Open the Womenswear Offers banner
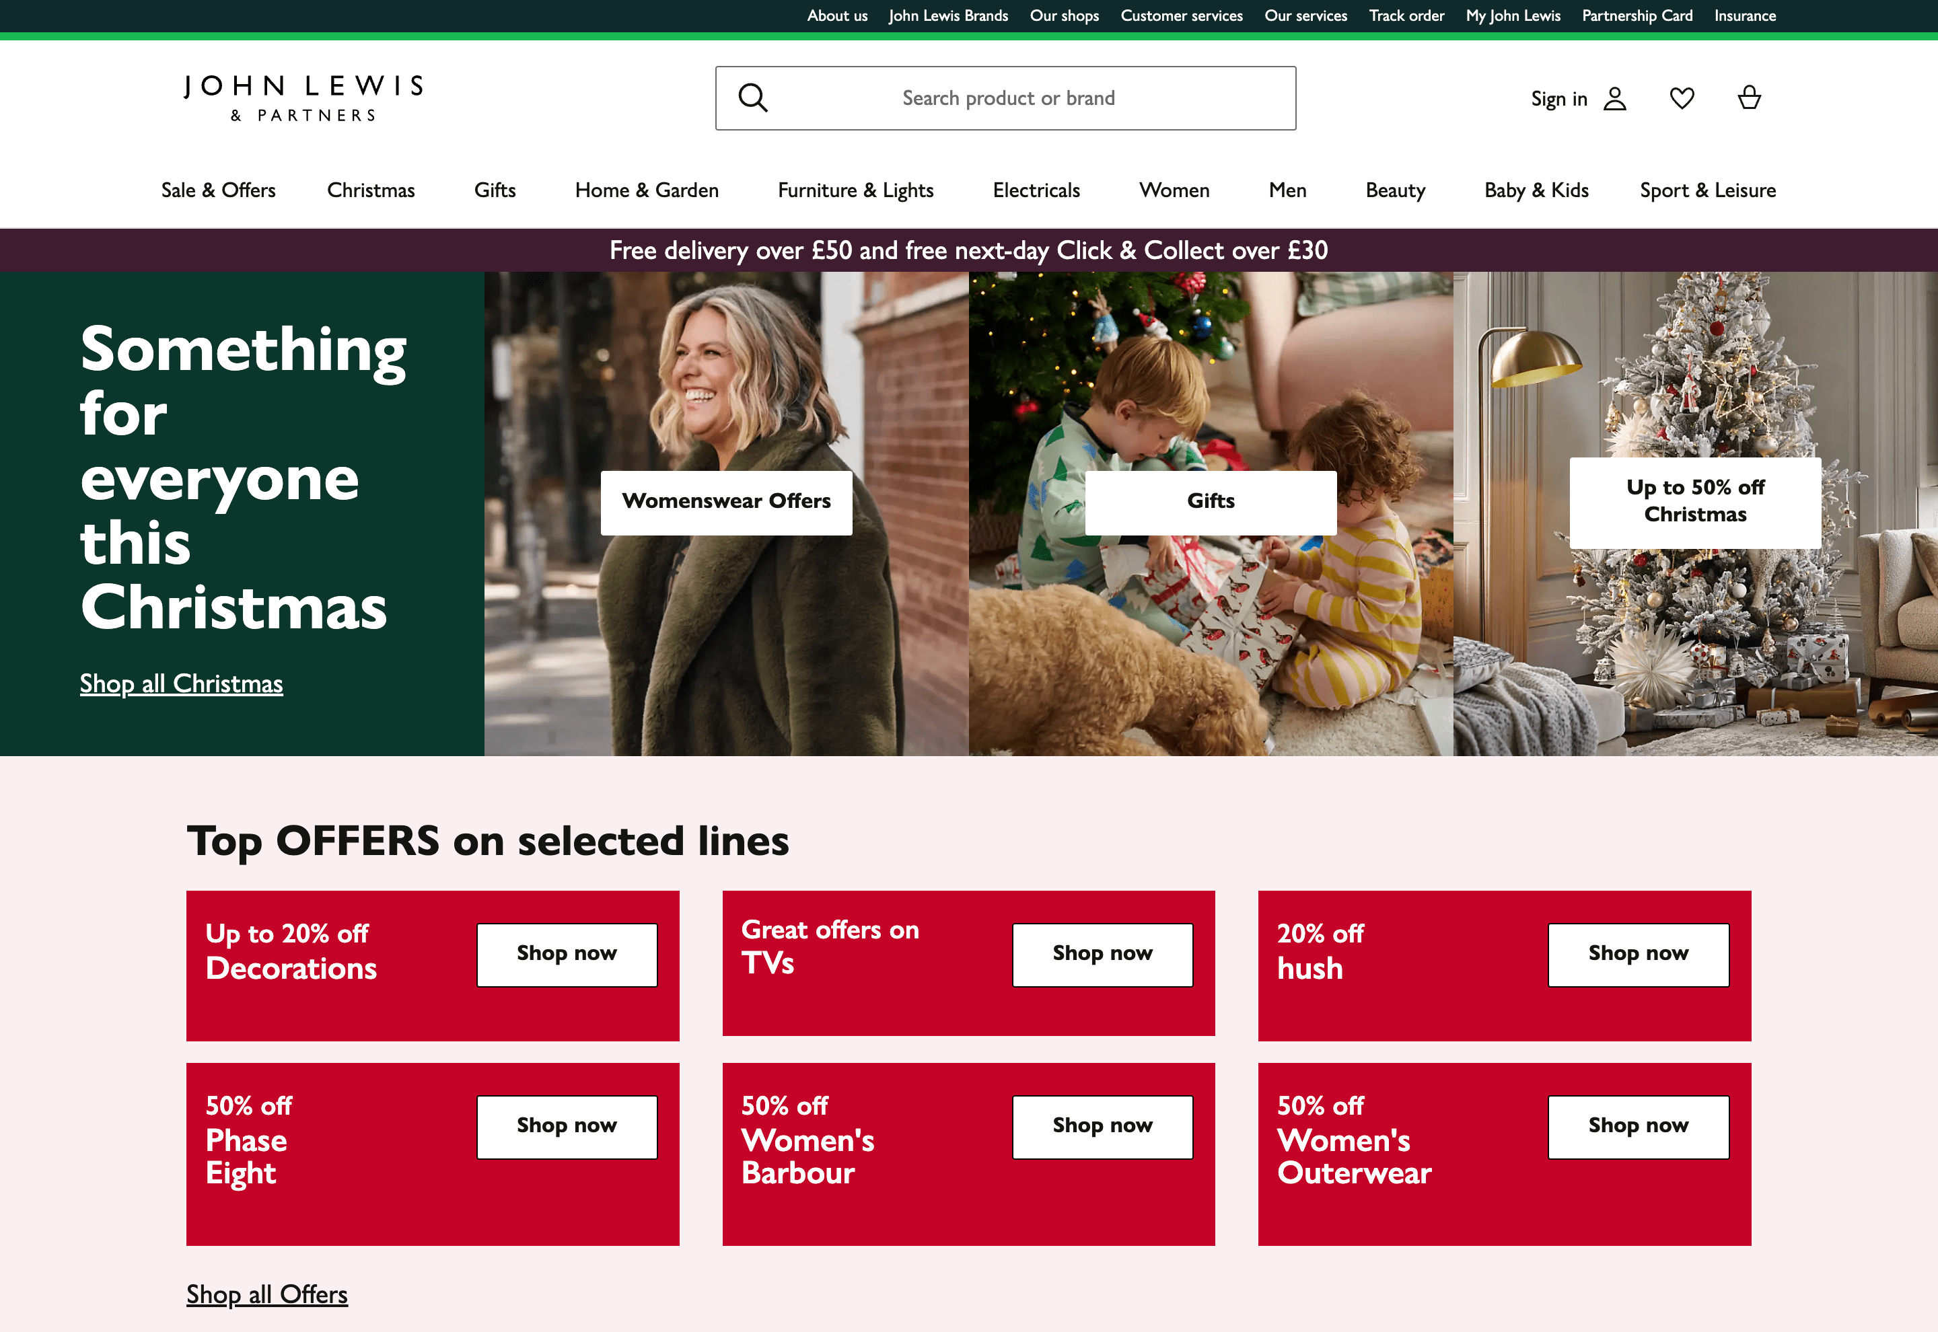Screen dimensions: 1938x1332 [725, 502]
